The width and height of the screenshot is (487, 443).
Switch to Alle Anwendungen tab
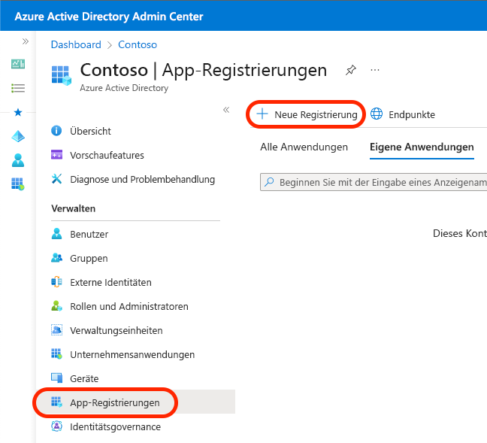point(304,147)
